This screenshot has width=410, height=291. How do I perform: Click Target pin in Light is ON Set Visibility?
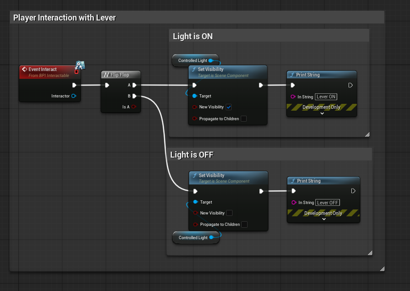click(195, 96)
